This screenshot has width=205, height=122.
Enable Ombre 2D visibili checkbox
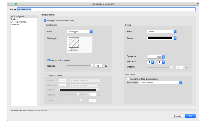coord(46,75)
